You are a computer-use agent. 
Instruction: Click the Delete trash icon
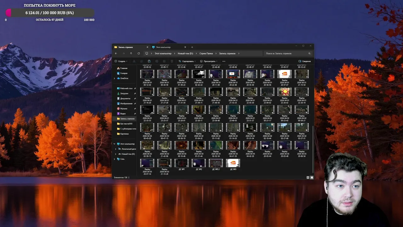point(172,61)
